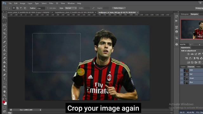
Task: Open the red foreground color swatch
Action: pos(3,102)
